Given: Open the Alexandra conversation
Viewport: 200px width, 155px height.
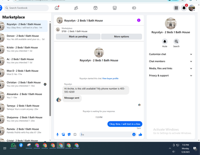Looking at the screenshot, I should pos(24,96).
